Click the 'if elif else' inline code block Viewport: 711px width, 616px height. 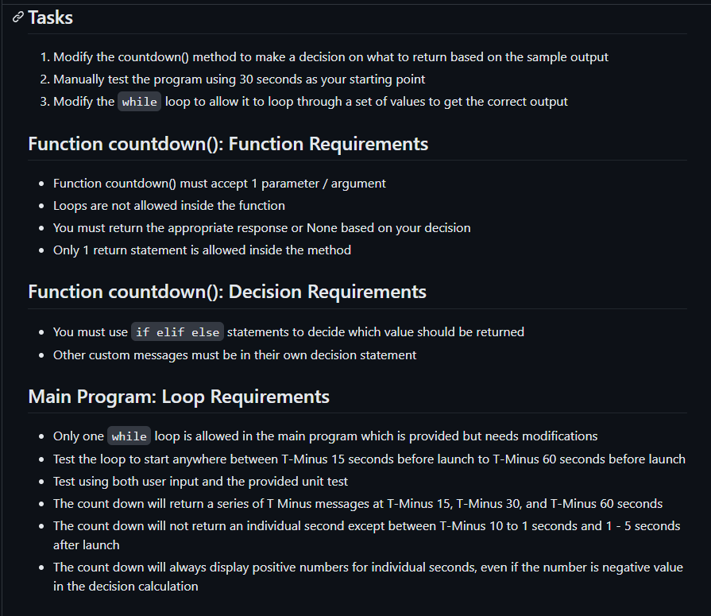177,332
